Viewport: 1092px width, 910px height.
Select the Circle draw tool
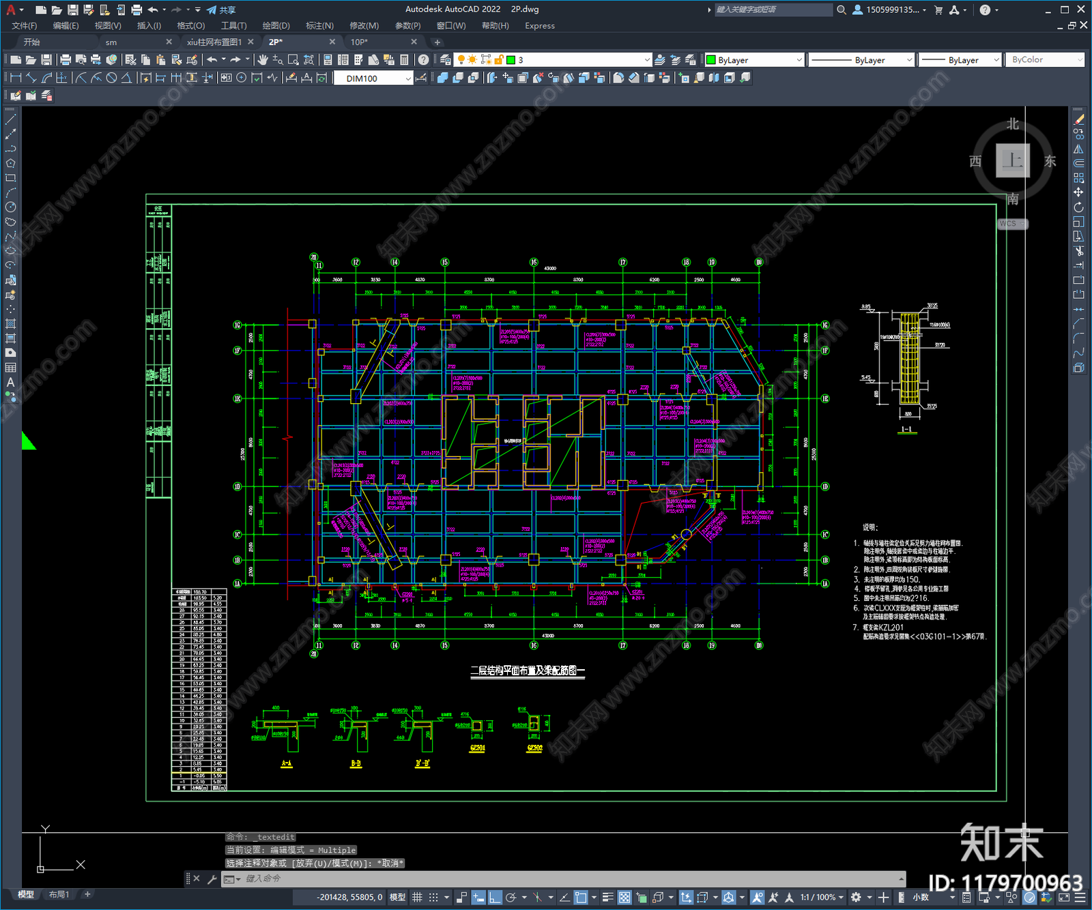[x=10, y=207]
